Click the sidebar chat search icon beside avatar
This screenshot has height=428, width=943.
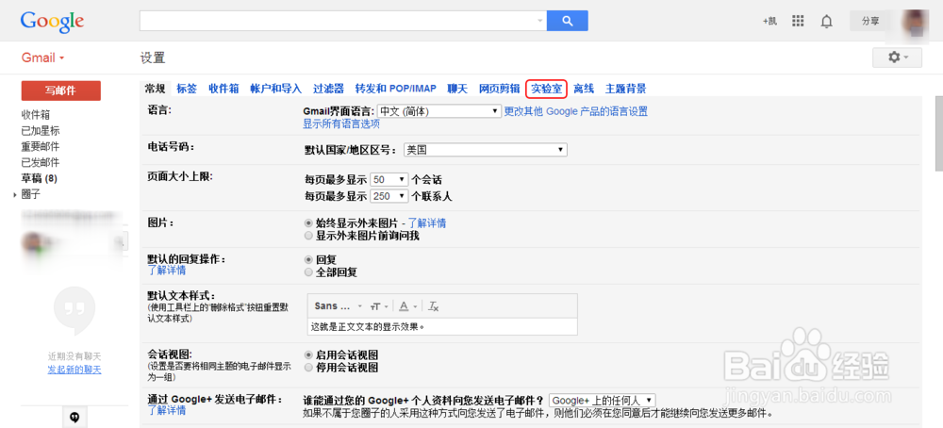(x=122, y=242)
